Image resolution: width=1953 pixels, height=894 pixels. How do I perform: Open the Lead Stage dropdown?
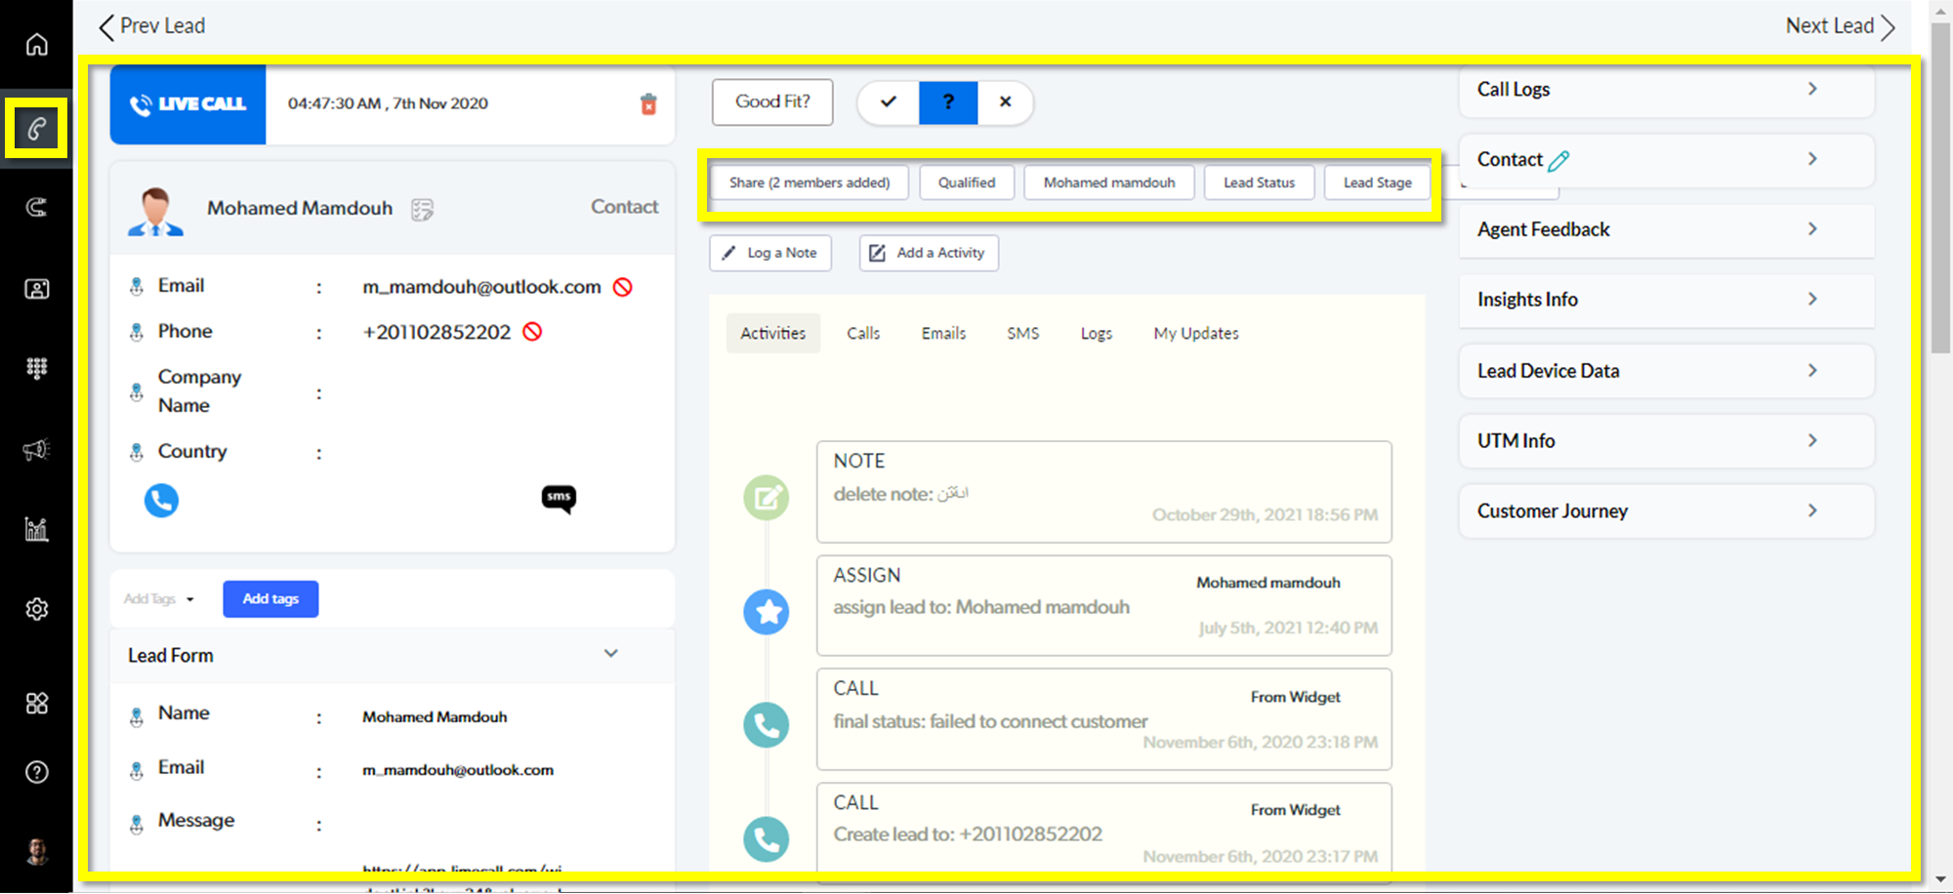click(x=1377, y=183)
